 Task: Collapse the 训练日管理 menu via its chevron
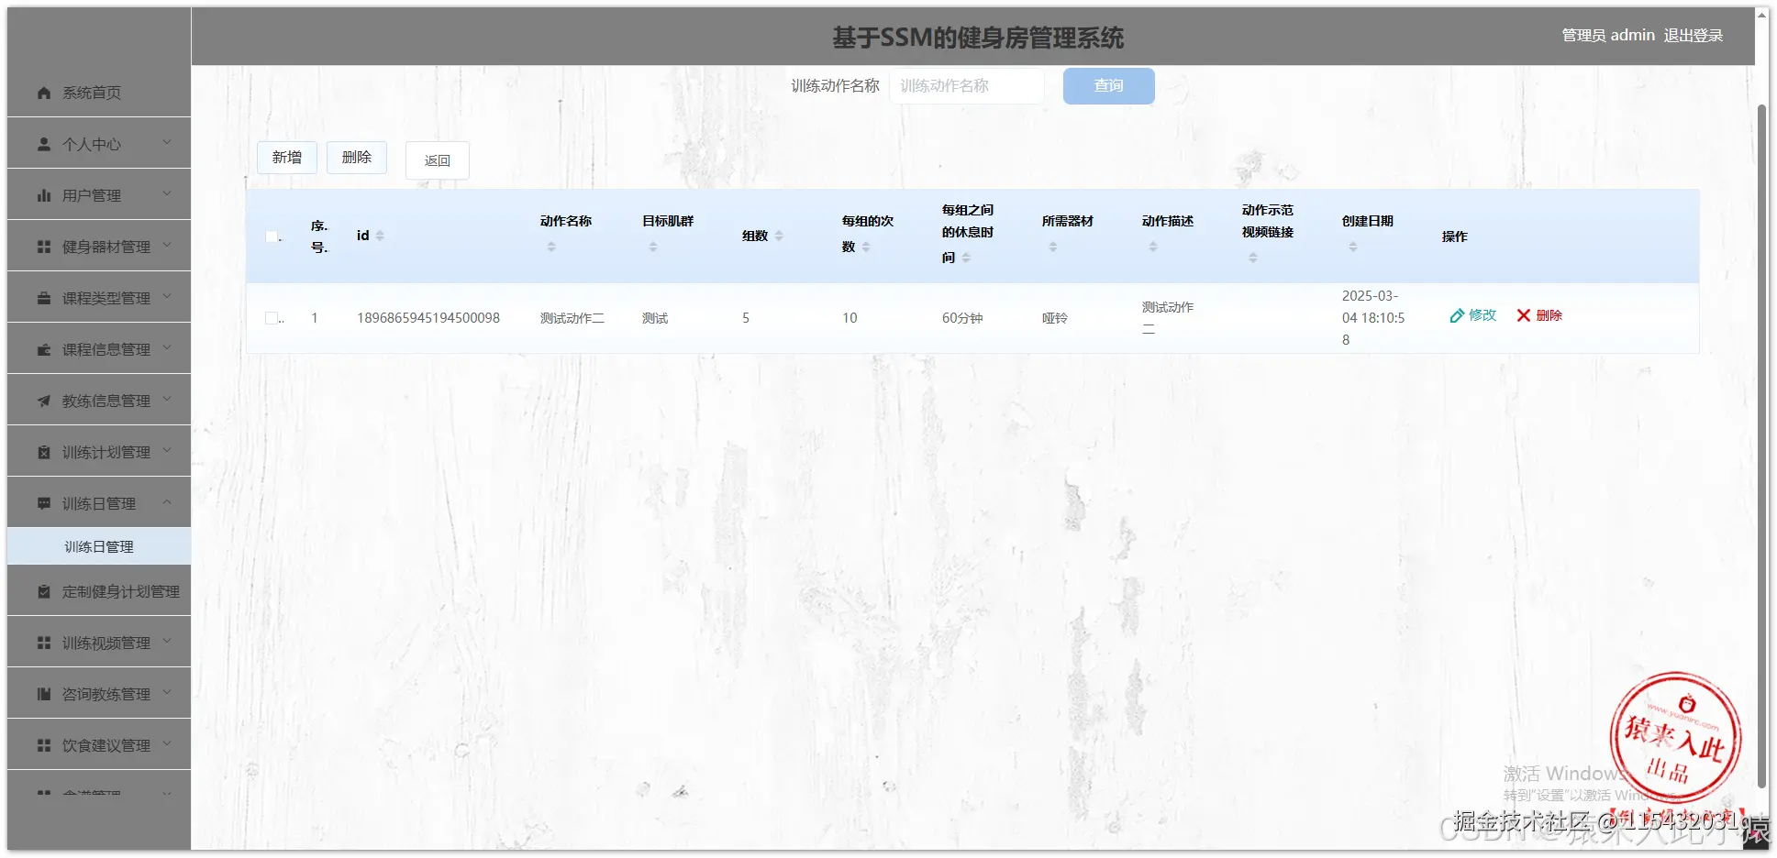click(x=167, y=502)
